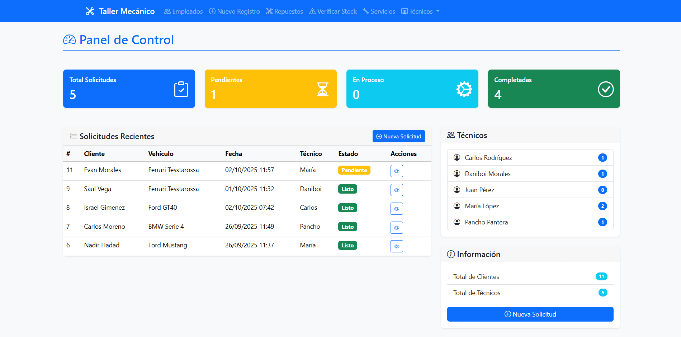Click the Taller Mecánico wrench logo icon
The width and height of the screenshot is (681, 337).
point(90,11)
